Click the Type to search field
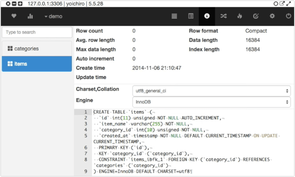 37,32
